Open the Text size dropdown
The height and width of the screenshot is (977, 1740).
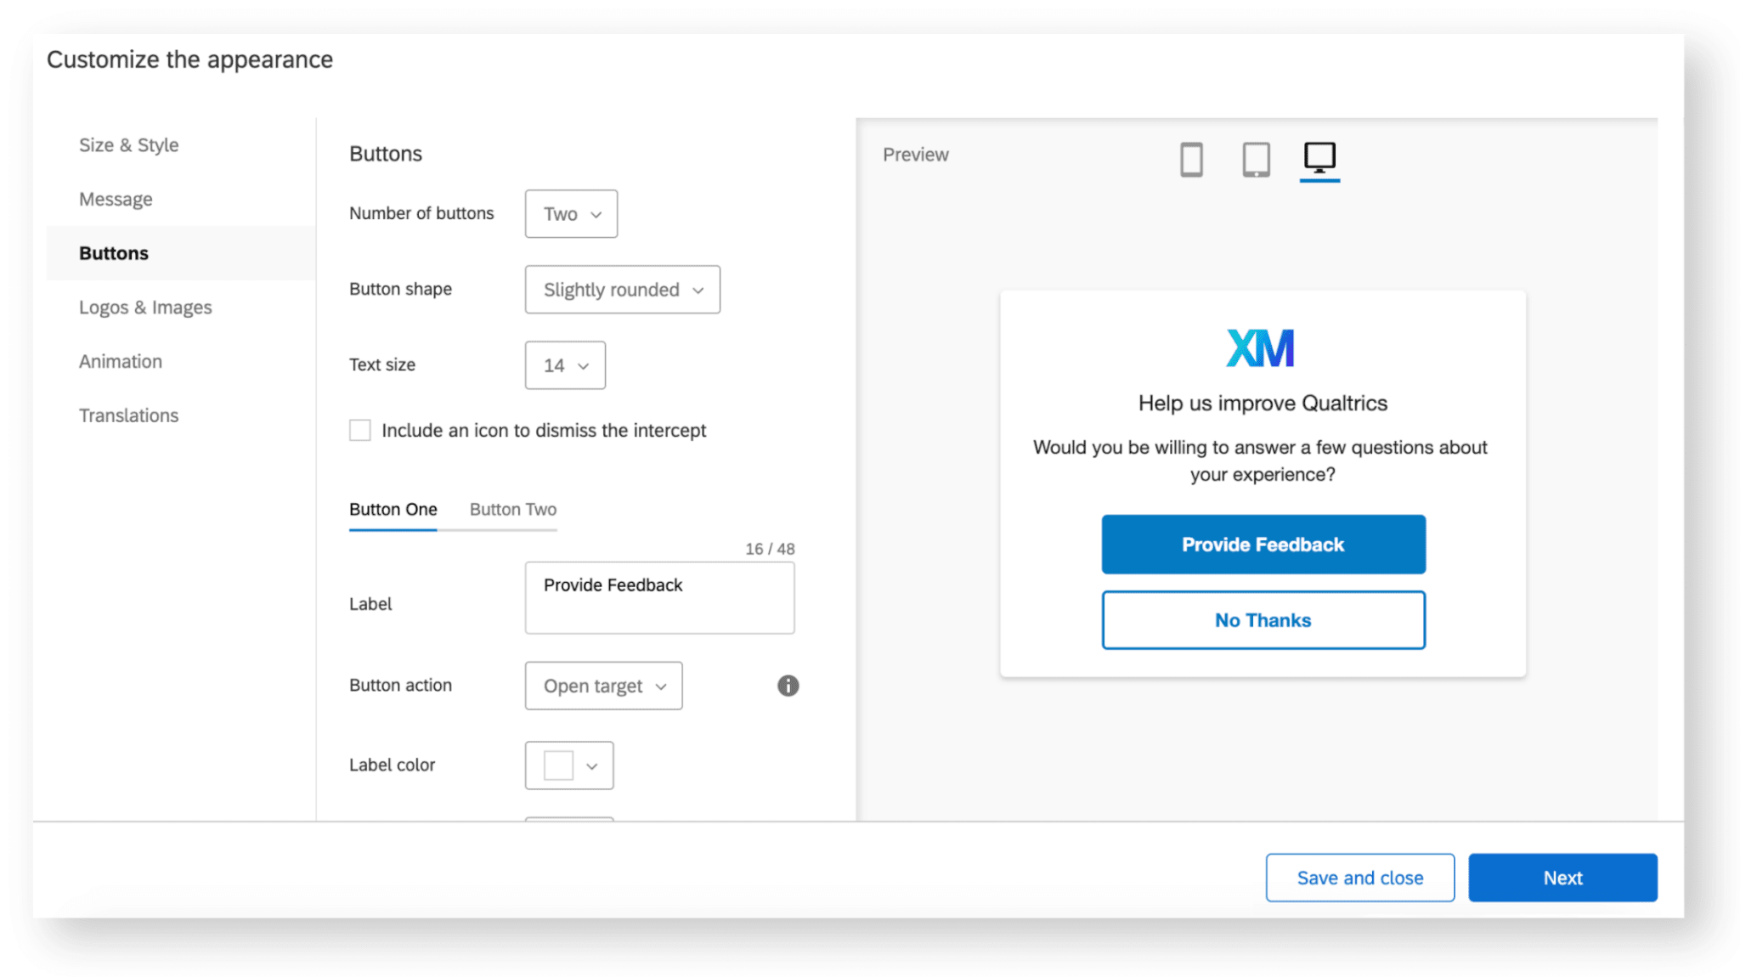click(x=564, y=365)
